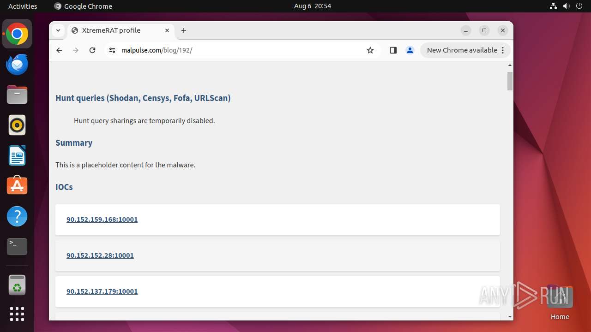Expand the tab search dropdown
The height and width of the screenshot is (332, 591).
pos(58,30)
